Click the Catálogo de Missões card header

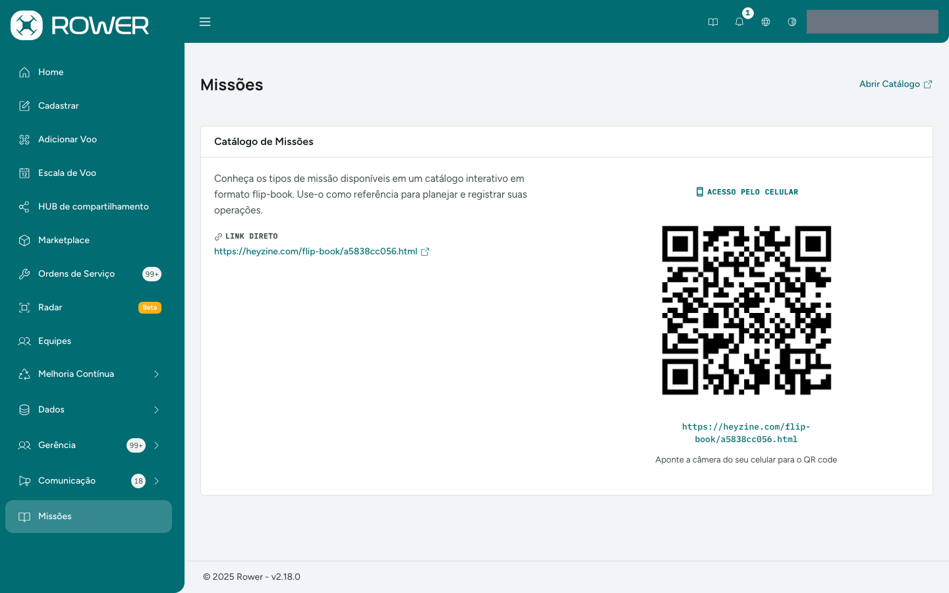pyautogui.click(x=567, y=142)
